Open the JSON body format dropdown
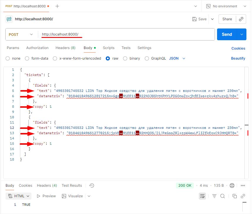This screenshot has width=252, height=214. point(177,58)
